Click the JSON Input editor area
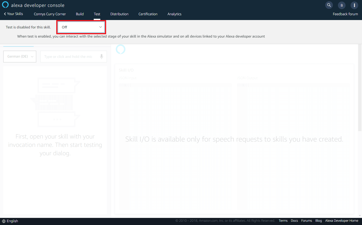The height and width of the screenshot is (225, 362). coord(176,146)
